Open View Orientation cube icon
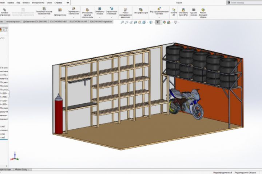Screen dimensions: 262x174 point(144,22)
